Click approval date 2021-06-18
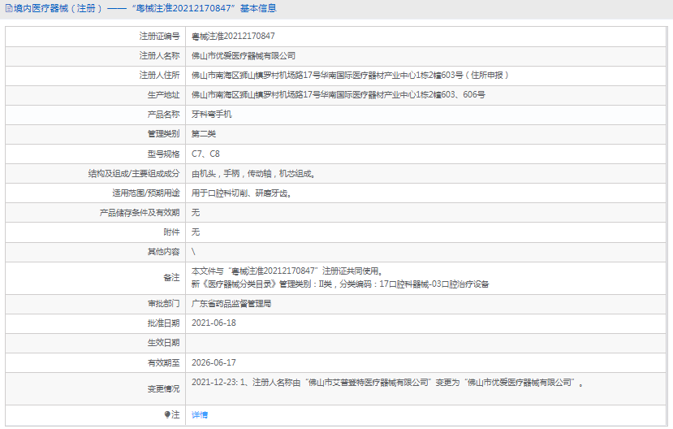Screen dimensions: 673x429 pos(214,323)
